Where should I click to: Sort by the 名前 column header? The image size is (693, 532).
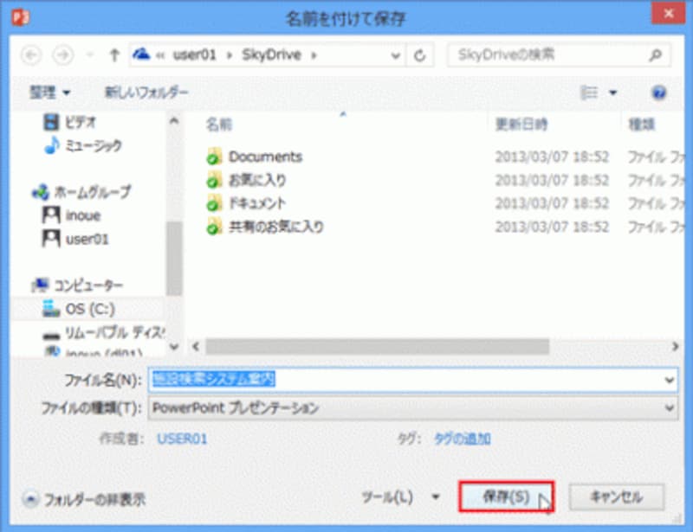click(219, 125)
